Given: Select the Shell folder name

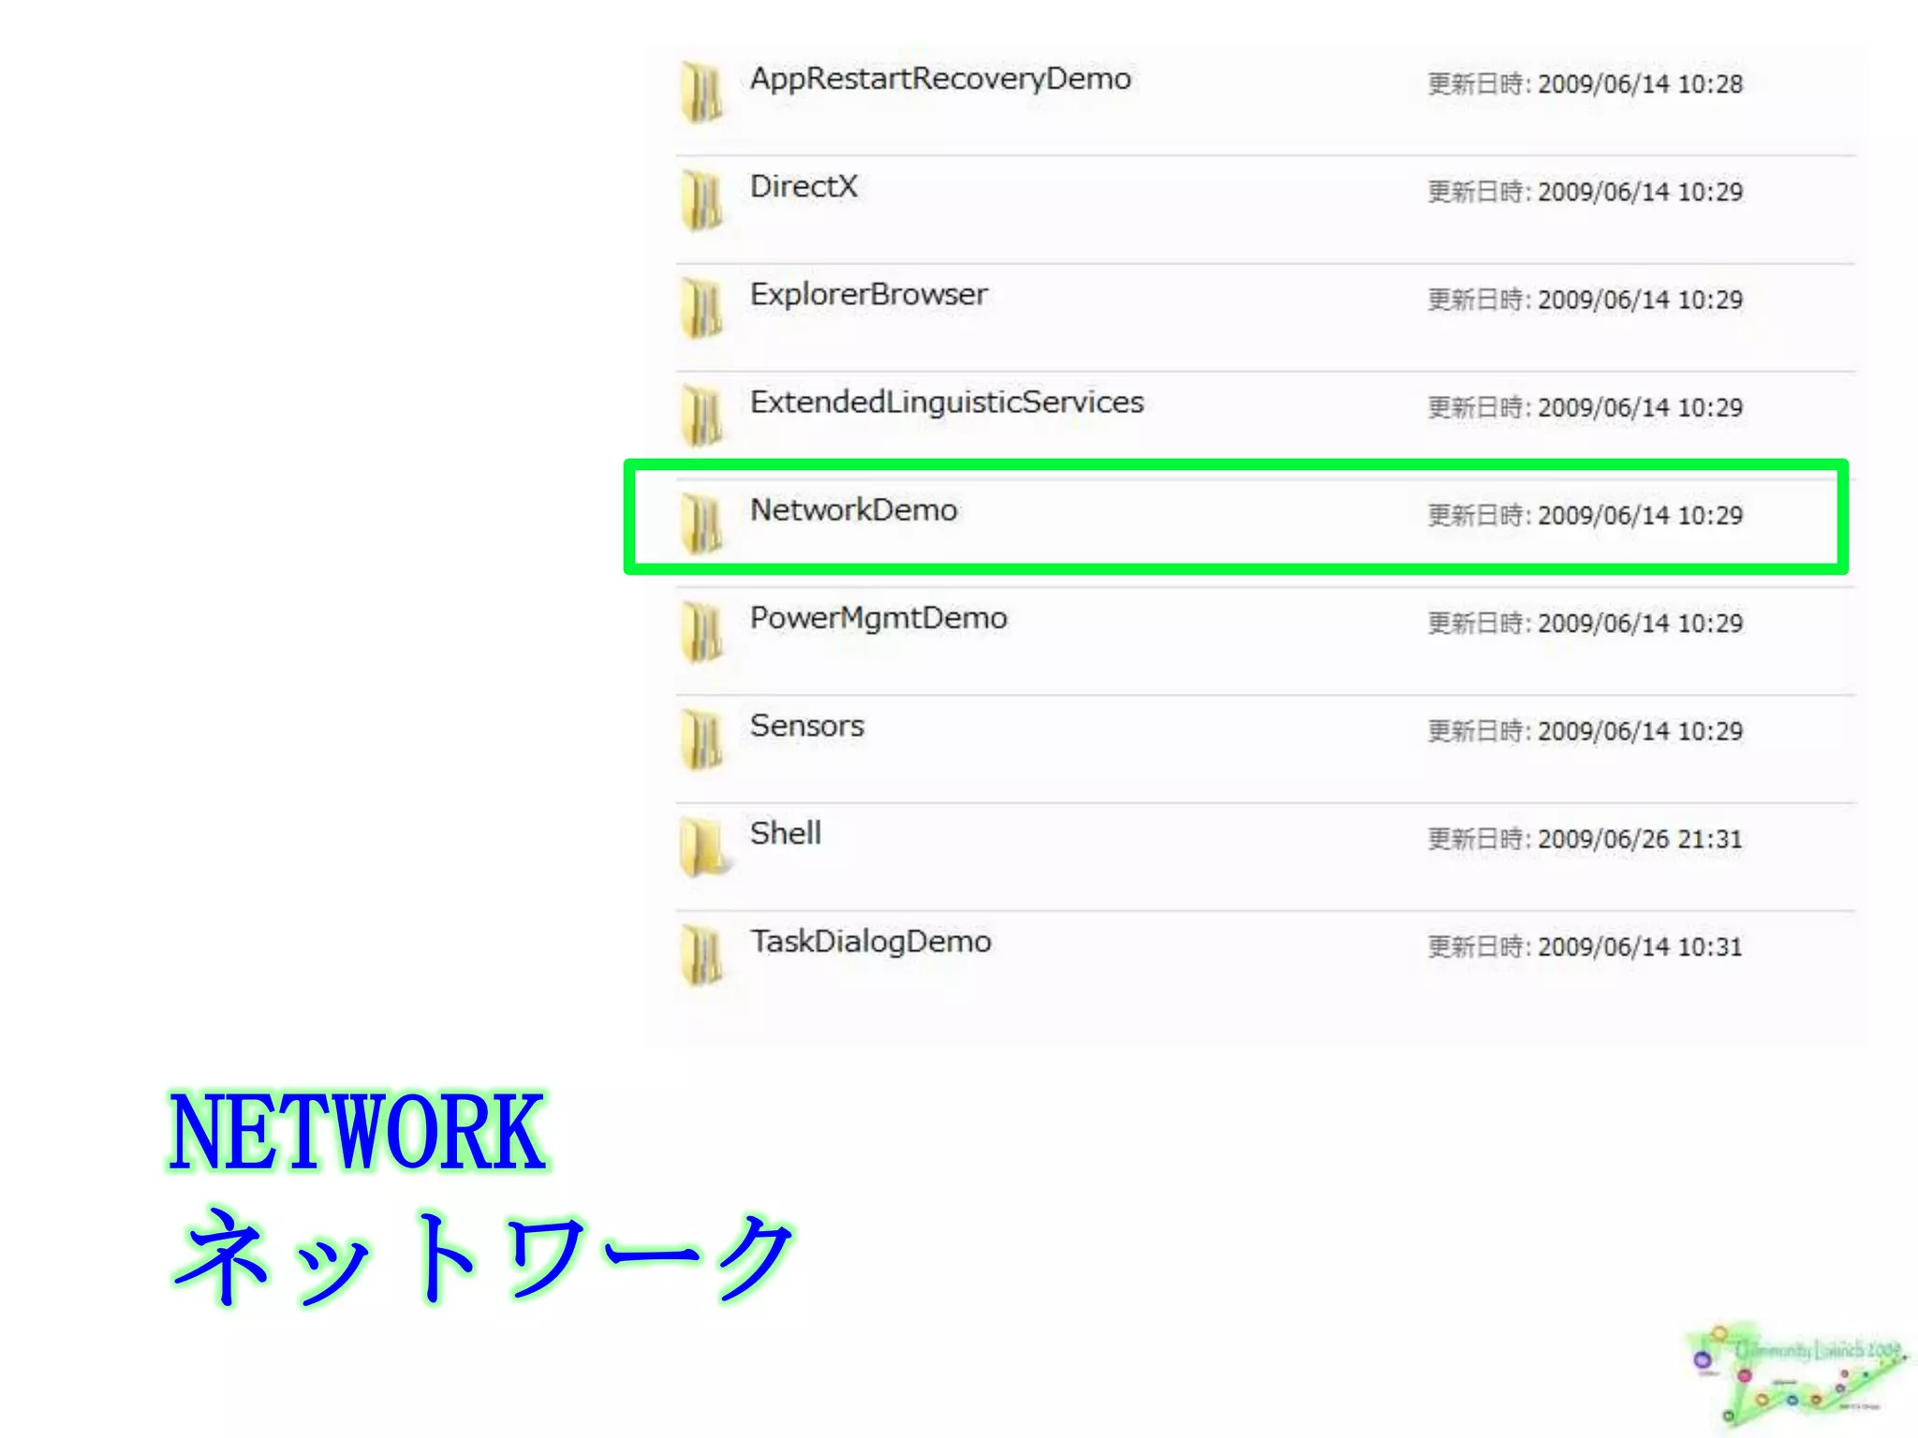Looking at the screenshot, I should click(785, 833).
